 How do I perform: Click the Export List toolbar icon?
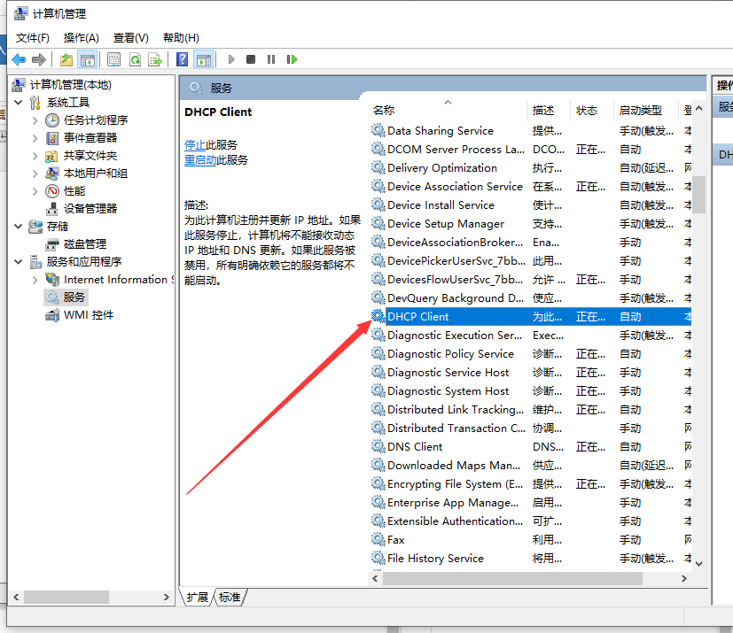click(155, 60)
